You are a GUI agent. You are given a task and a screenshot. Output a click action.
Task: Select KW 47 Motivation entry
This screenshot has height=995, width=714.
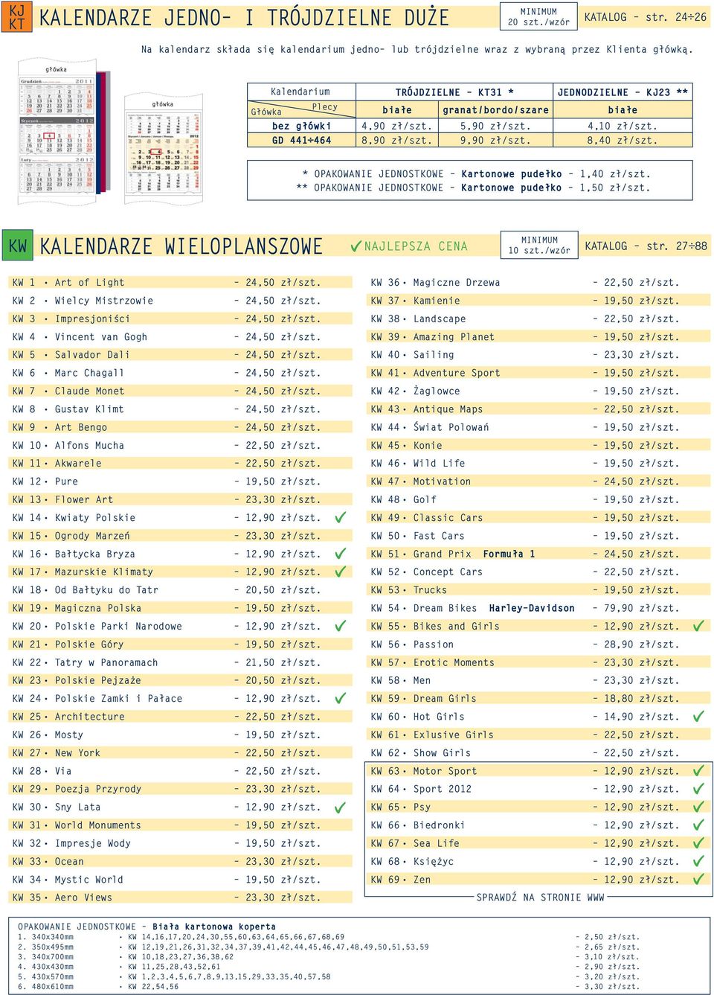pos(539,481)
